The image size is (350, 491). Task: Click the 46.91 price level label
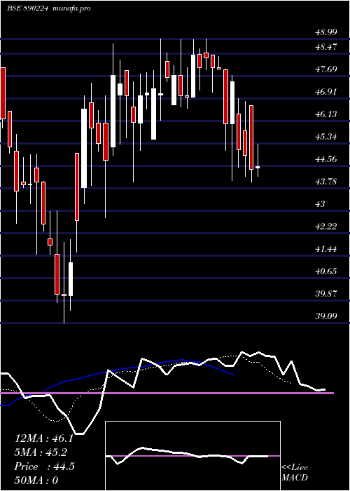pyautogui.click(x=326, y=92)
